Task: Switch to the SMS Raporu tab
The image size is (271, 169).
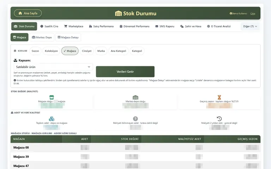Action: [165, 26]
